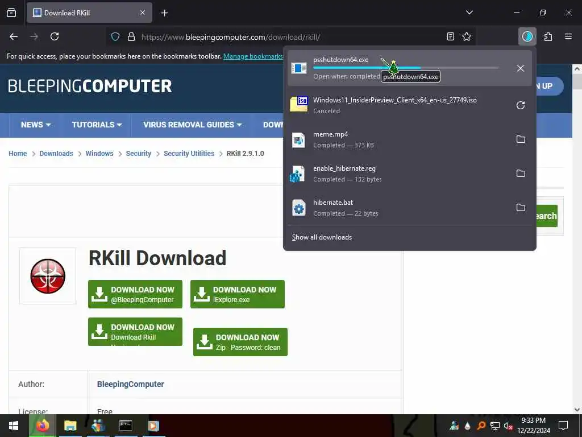Click the muted volume tray icon
This screenshot has width=582, height=437.
pos(508,426)
